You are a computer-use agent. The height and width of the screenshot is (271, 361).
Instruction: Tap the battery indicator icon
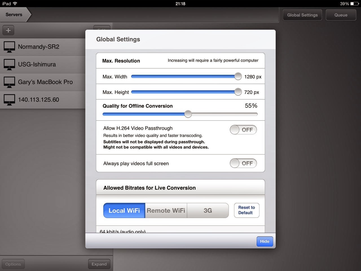coord(355,4)
